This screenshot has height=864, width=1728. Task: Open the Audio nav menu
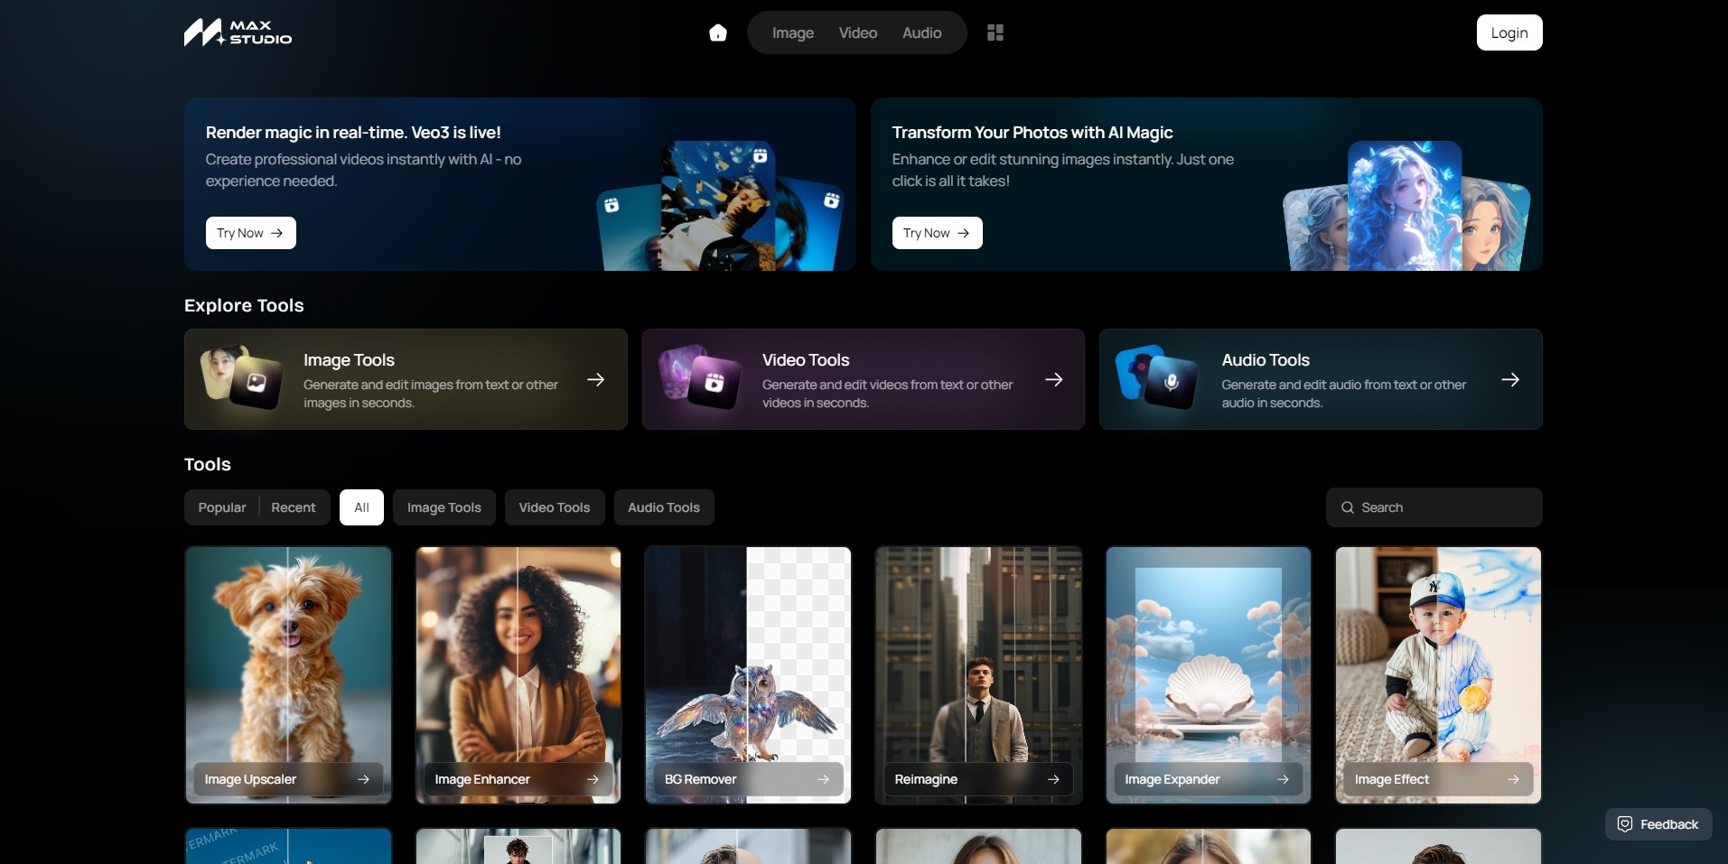pos(922,33)
